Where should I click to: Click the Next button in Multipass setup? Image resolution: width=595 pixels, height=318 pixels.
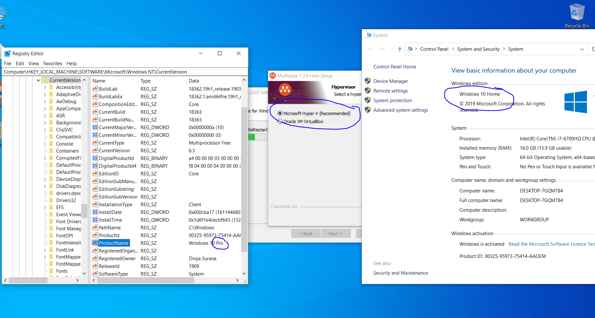pos(336,233)
